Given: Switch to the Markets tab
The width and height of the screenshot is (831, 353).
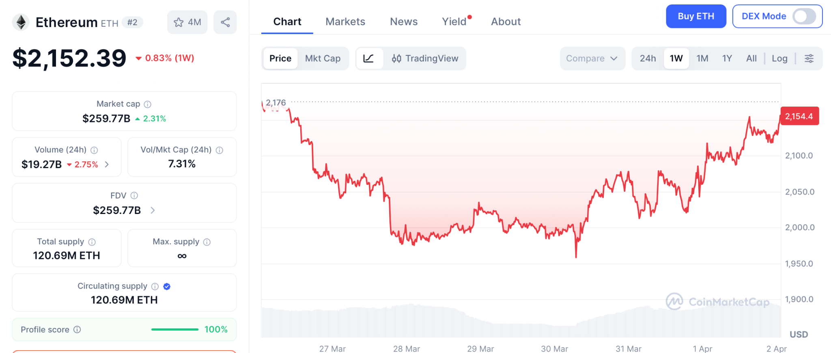Looking at the screenshot, I should (x=345, y=21).
